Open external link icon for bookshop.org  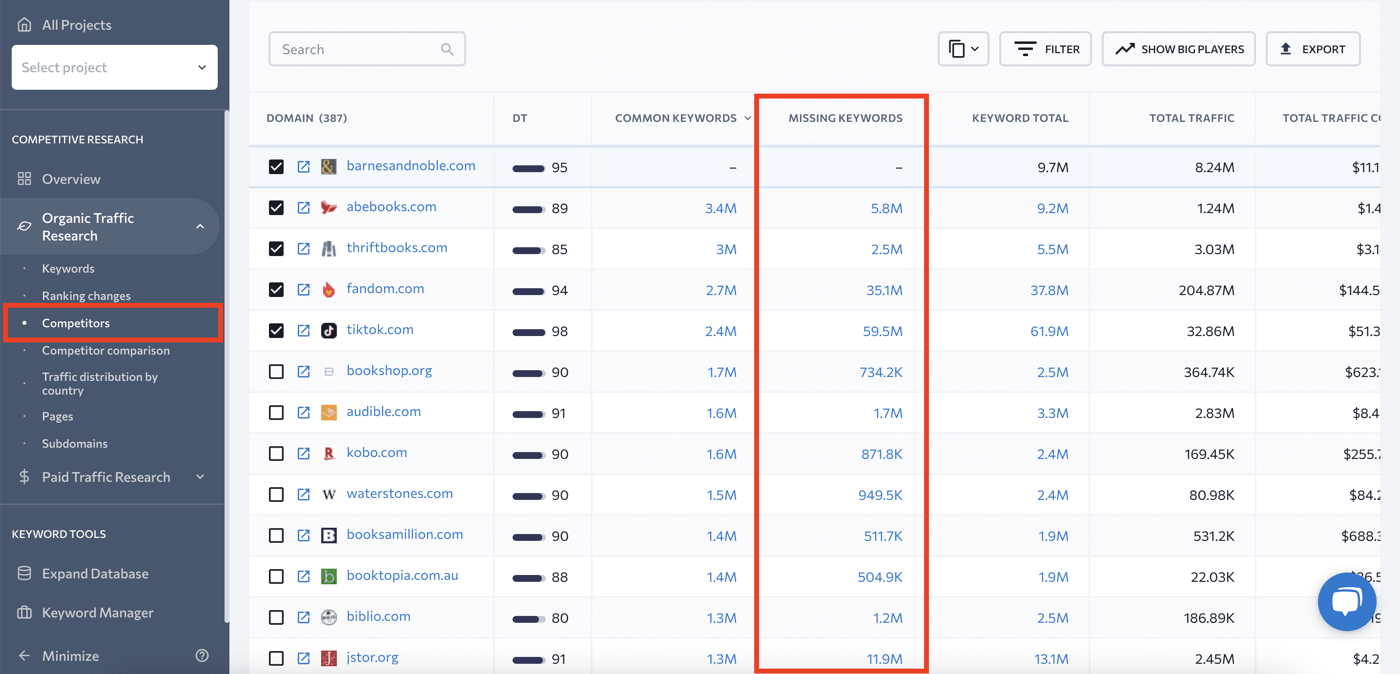coord(303,372)
